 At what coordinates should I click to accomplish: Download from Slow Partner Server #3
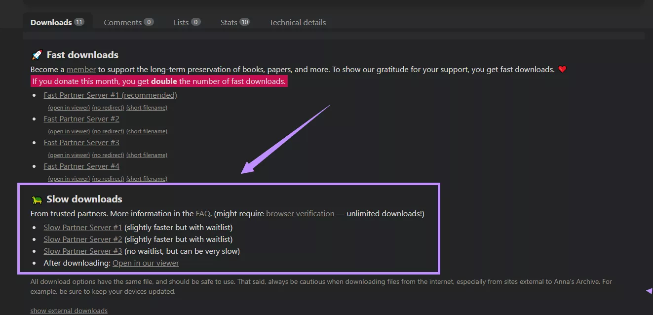(82, 251)
